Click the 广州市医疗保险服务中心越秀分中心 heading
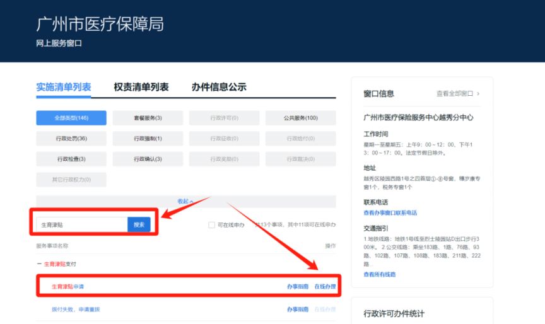Viewport: 545px width, 324px height. point(418,117)
